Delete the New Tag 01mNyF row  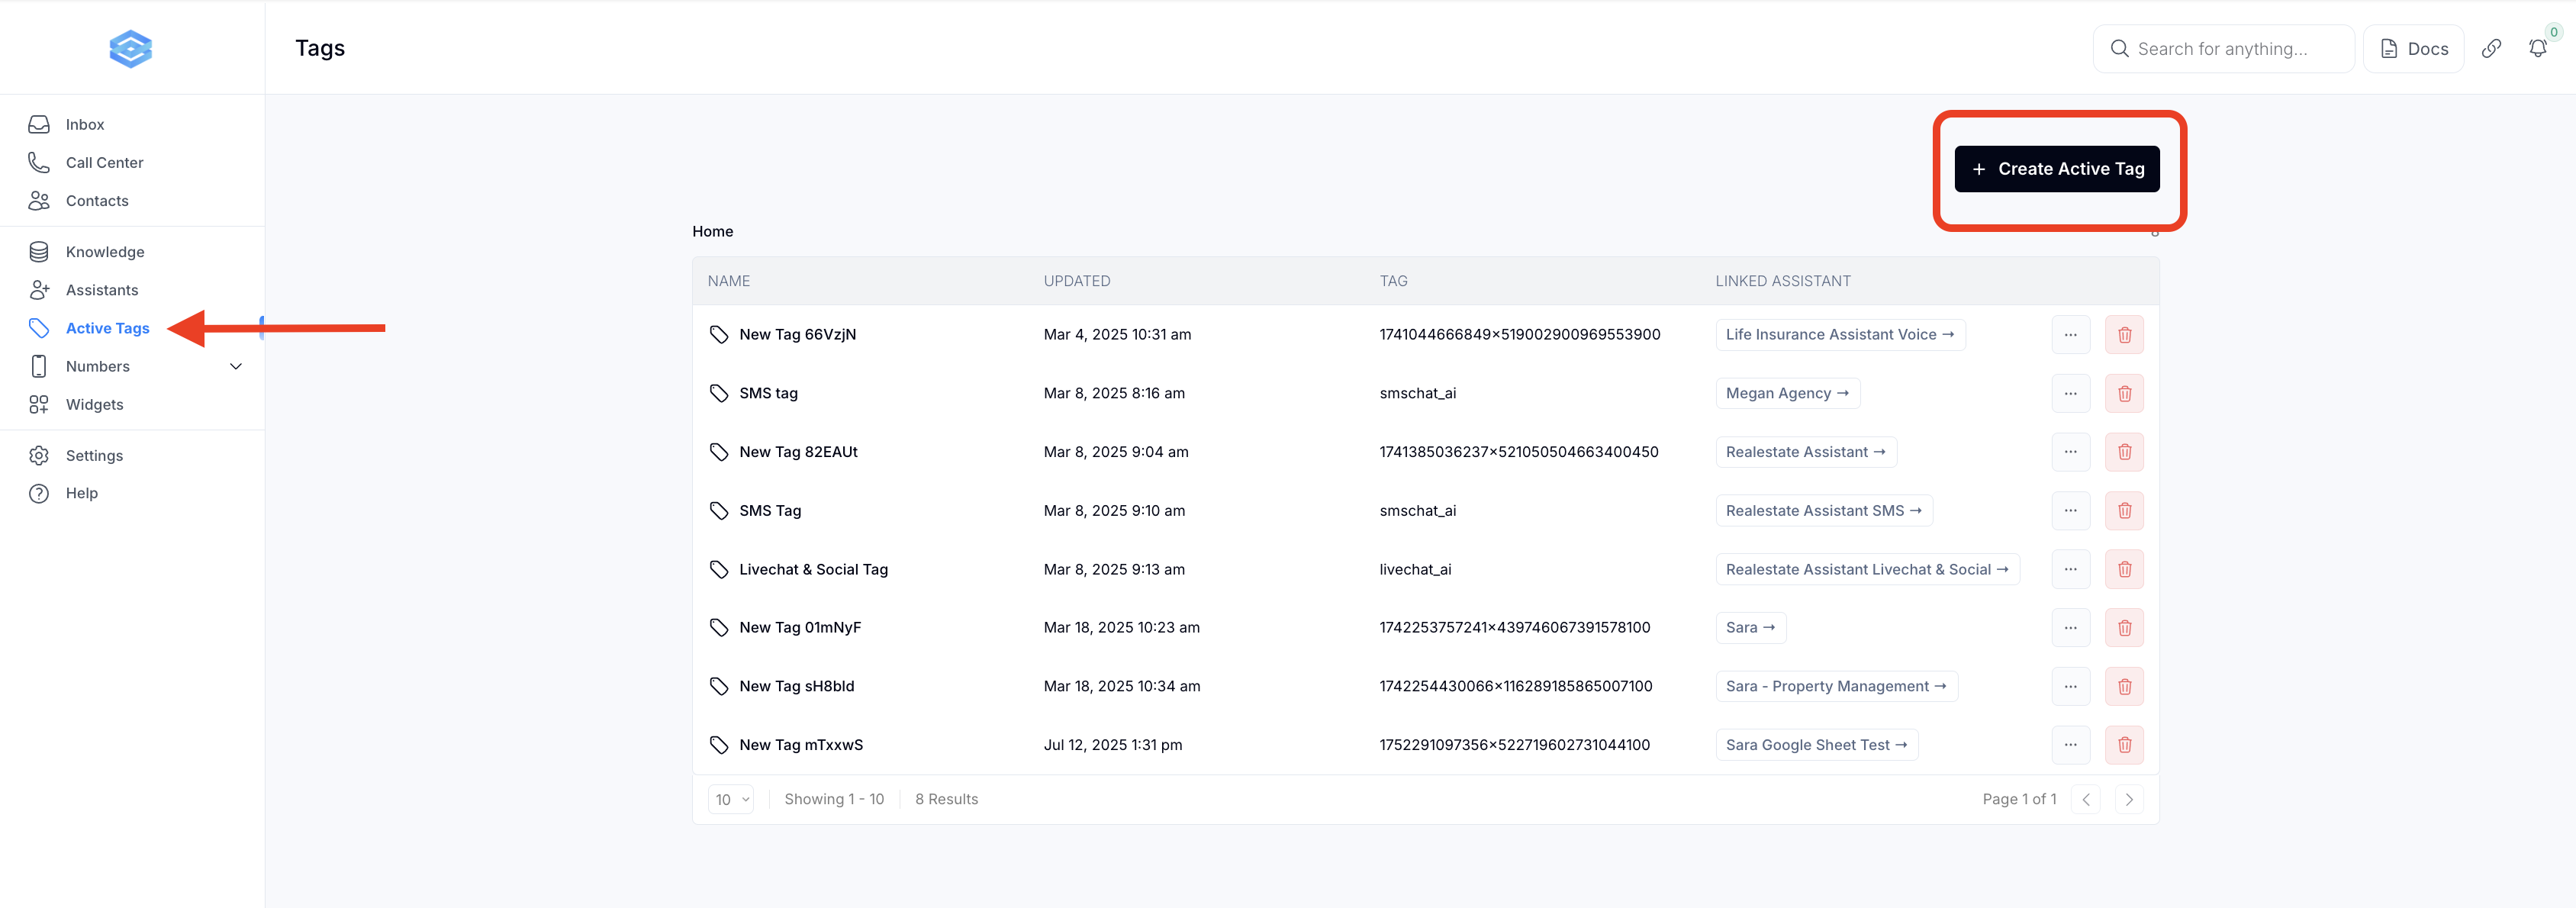tap(2124, 628)
